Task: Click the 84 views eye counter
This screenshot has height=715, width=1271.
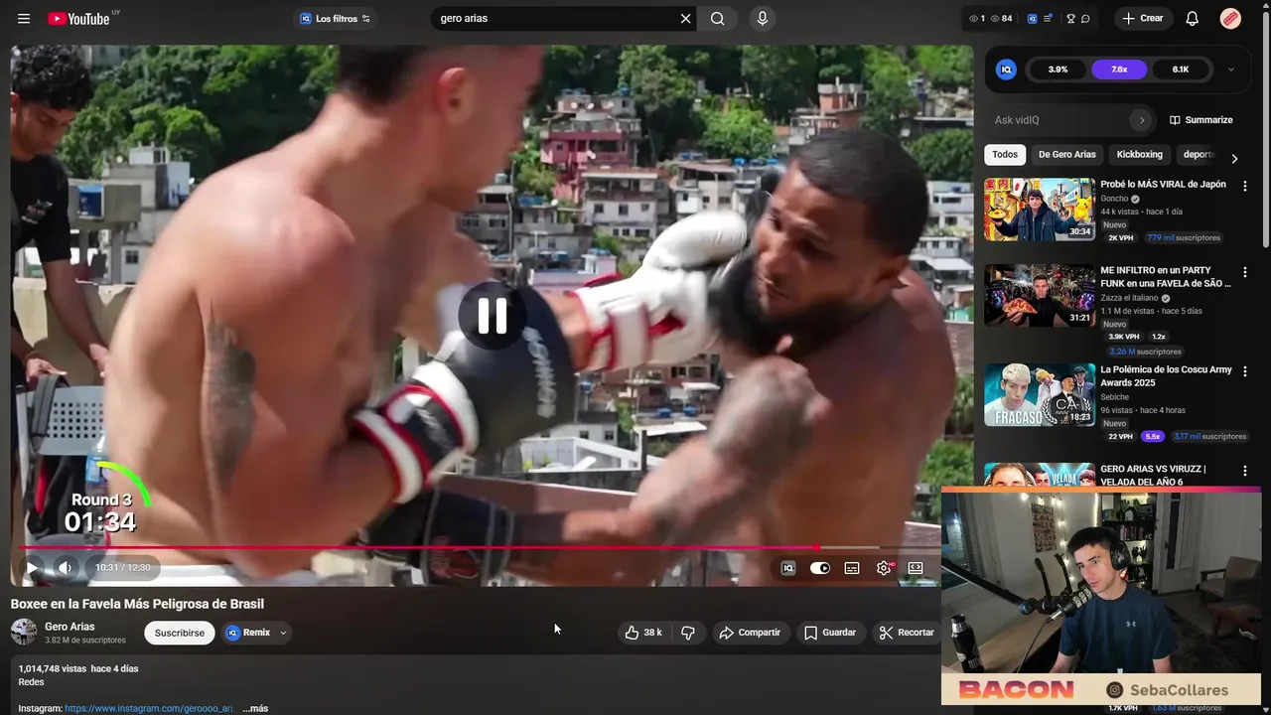Action: coord(1002,18)
